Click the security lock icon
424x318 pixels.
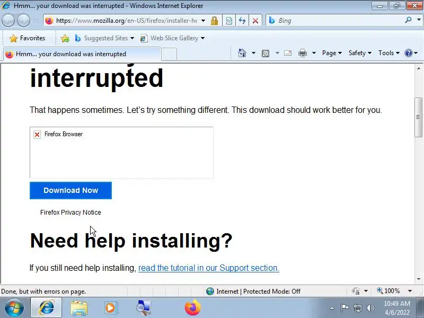[x=215, y=21]
